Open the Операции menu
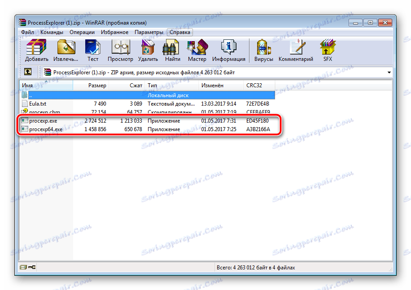 click(82, 32)
